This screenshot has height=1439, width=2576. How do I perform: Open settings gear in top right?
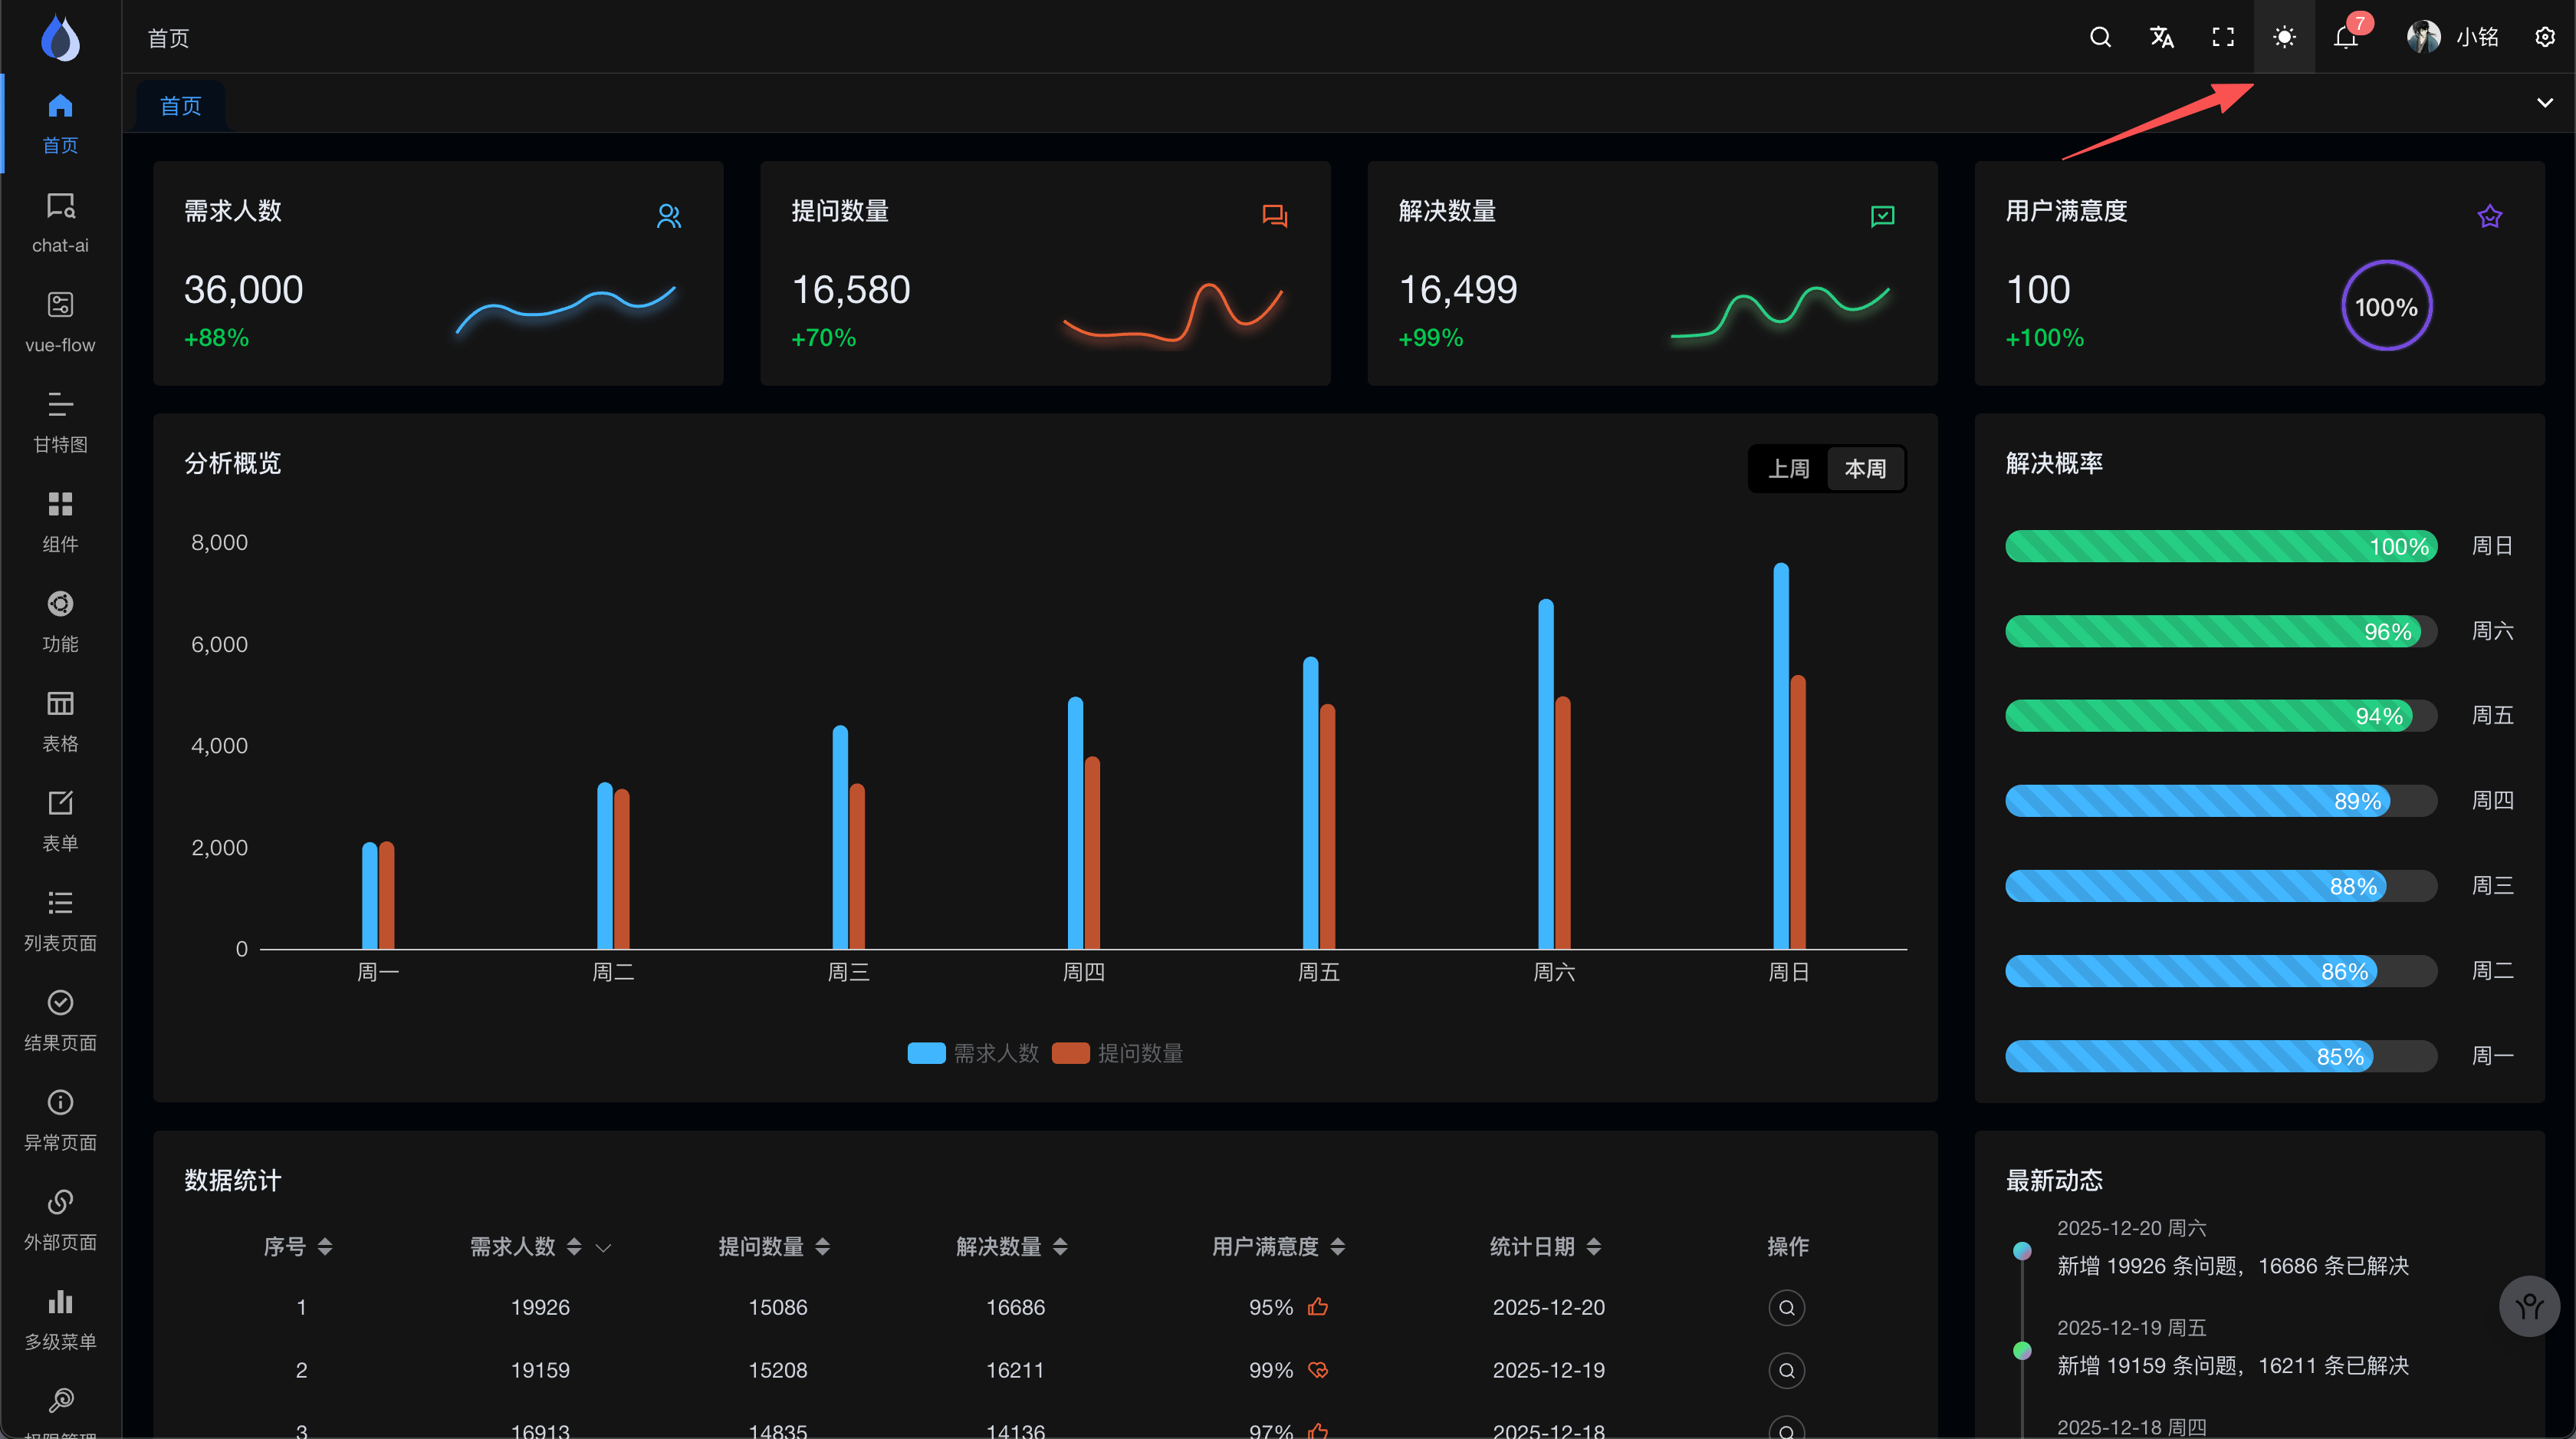(2545, 37)
